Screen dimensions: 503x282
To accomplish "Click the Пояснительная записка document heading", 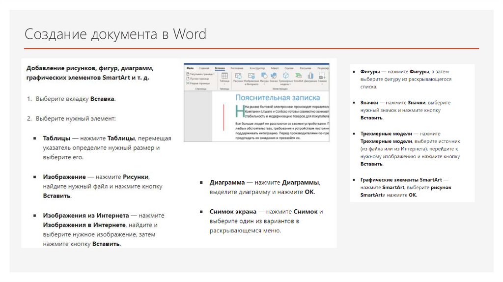I will pyautogui.click(x=278, y=97).
